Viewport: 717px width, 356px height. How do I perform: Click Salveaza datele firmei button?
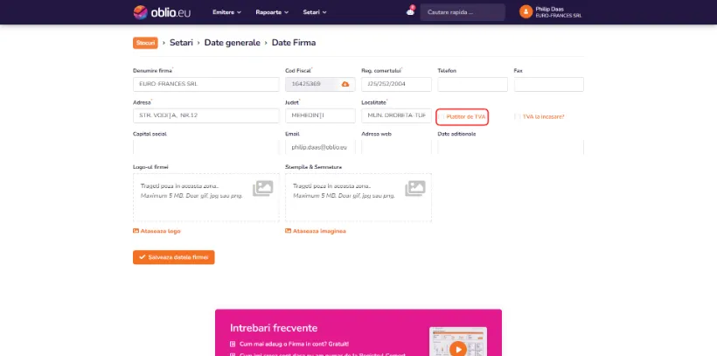(174, 257)
